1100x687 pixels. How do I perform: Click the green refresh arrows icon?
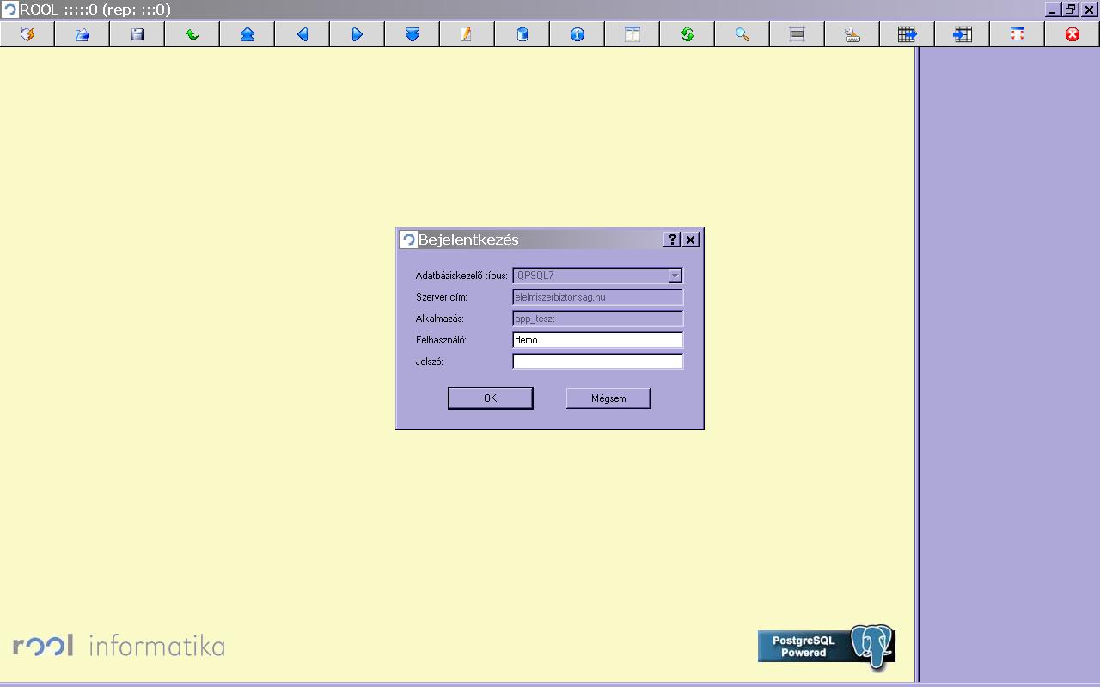[687, 34]
